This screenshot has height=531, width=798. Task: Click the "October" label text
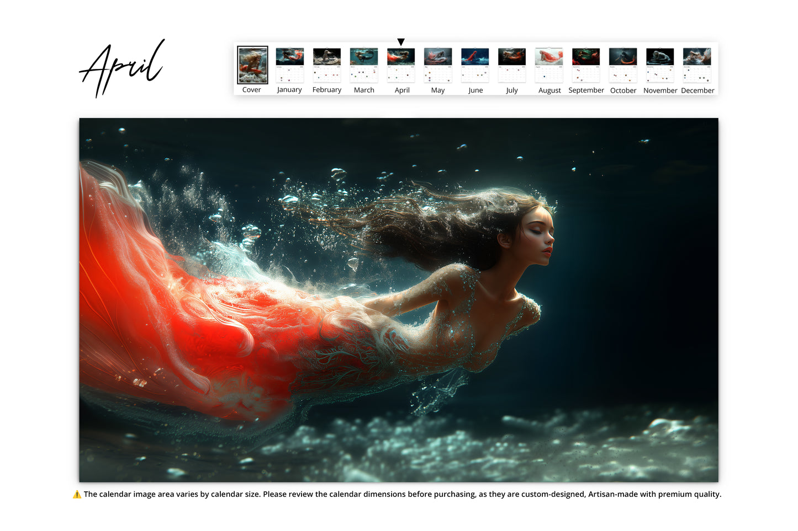point(623,90)
